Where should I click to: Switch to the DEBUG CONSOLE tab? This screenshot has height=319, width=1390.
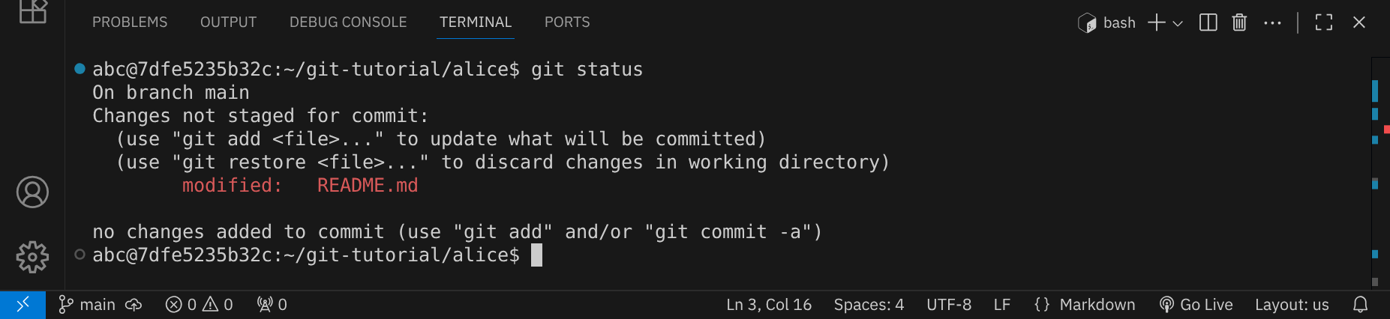tap(348, 22)
